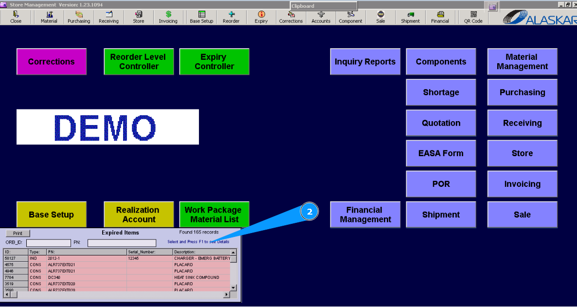Open the Expiry toolbar icon

(x=261, y=18)
